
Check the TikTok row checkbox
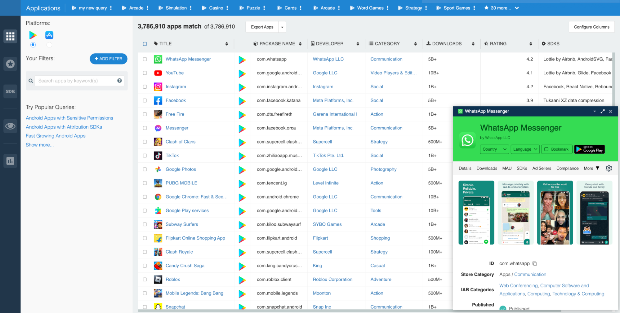(x=145, y=156)
